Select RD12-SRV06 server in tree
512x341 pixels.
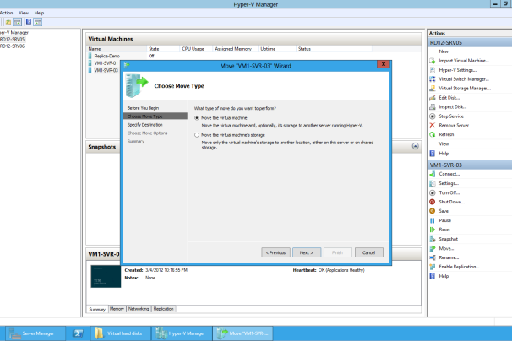(13, 46)
